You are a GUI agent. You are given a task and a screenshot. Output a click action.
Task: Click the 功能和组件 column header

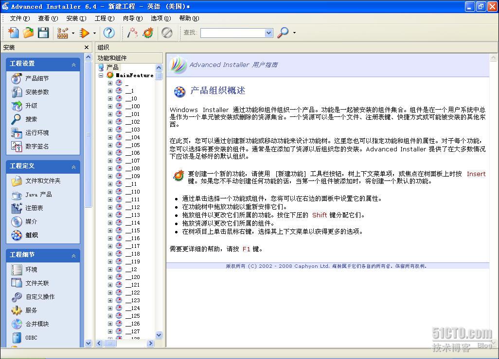[129, 58]
